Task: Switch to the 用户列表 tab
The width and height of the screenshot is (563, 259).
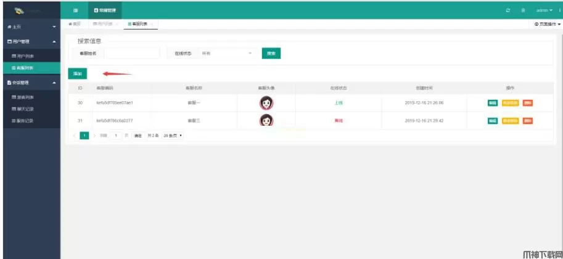Action: coord(103,24)
